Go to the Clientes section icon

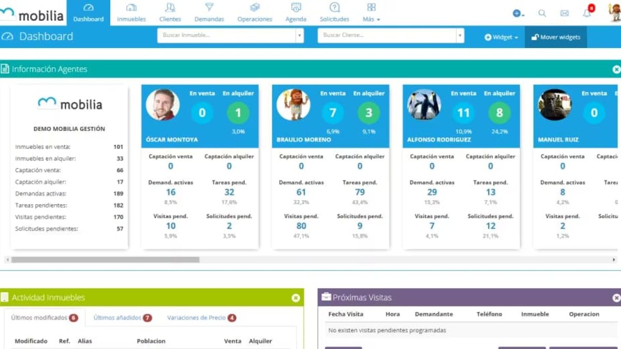170,8
